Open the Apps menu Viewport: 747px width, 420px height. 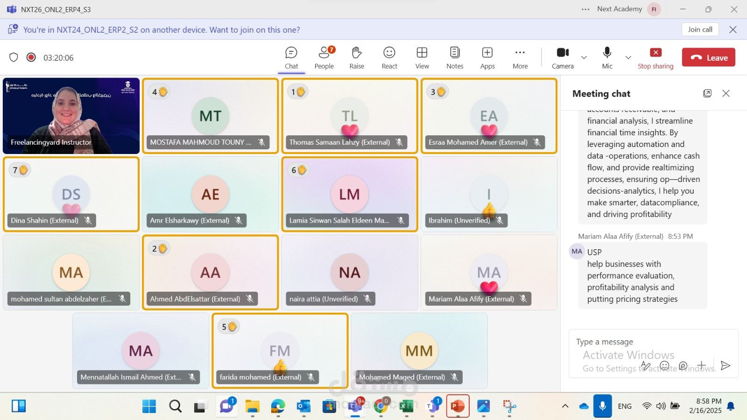click(x=487, y=58)
